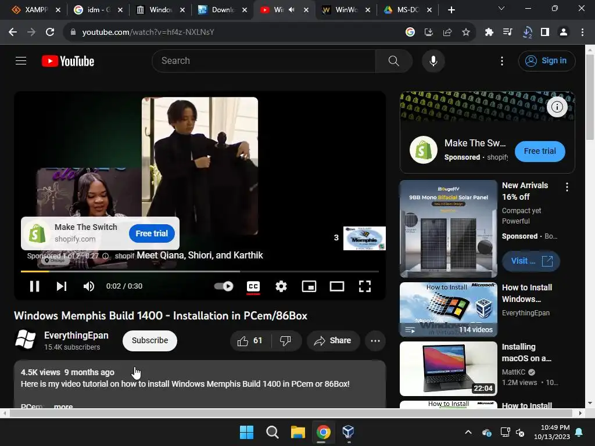Go back in browser history
The width and height of the screenshot is (595, 446).
(x=13, y=33)
